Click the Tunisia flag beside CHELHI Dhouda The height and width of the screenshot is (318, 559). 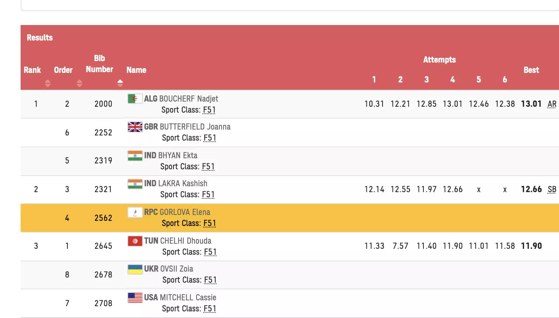pos(135,241)
